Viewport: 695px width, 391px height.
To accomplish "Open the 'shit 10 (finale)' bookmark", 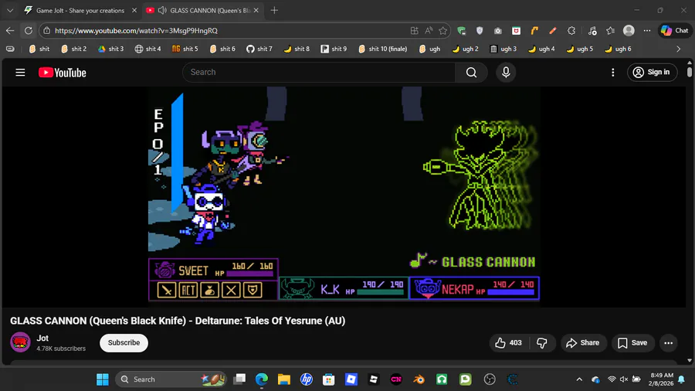I will pyautogui.click(x=383, y=49).
